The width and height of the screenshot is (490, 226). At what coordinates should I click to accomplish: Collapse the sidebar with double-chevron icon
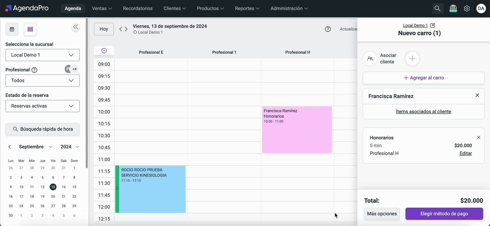[75, 27]
